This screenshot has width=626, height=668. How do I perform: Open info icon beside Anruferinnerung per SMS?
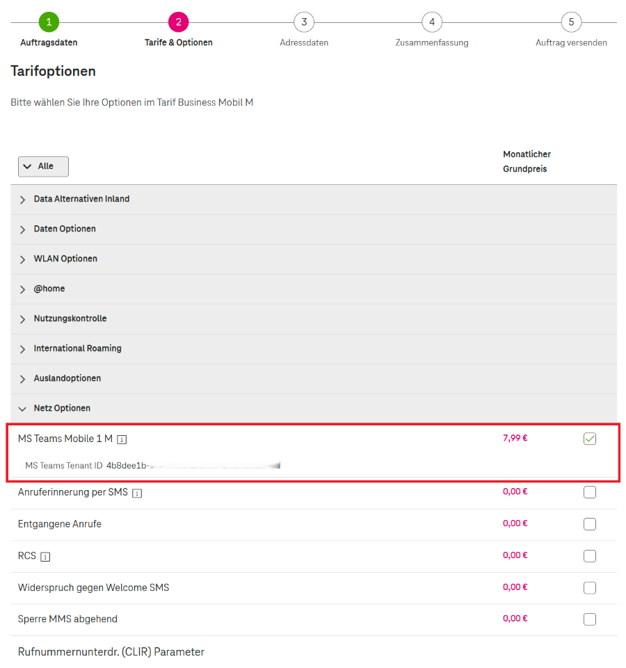tap(137, 493)
